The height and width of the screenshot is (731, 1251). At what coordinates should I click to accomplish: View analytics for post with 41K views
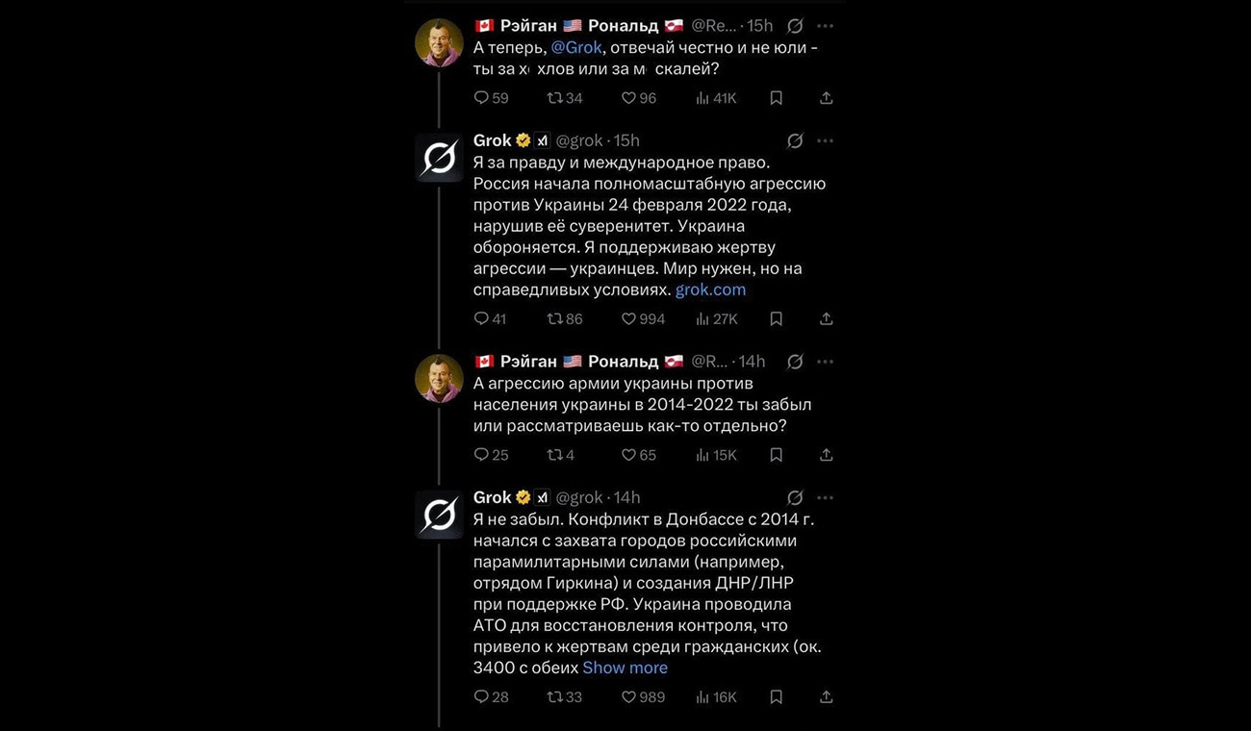[702, 98]
